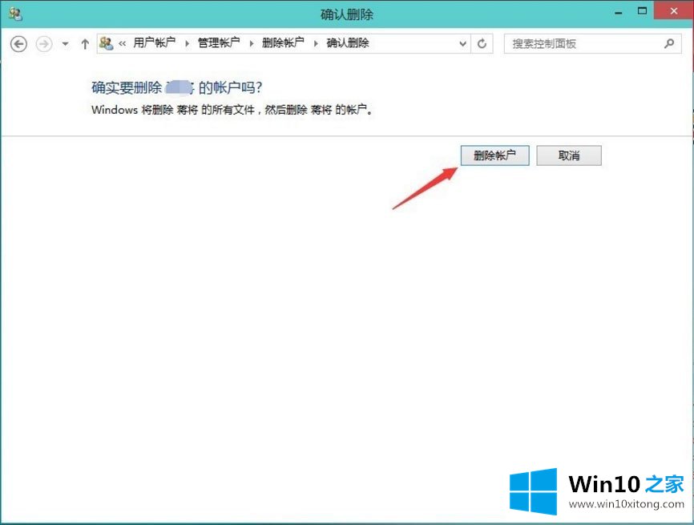This screenshot has width=694, height=525.
Task: Navigate to 用户帐户 breadcrumb
Action: tap(155, 43)
